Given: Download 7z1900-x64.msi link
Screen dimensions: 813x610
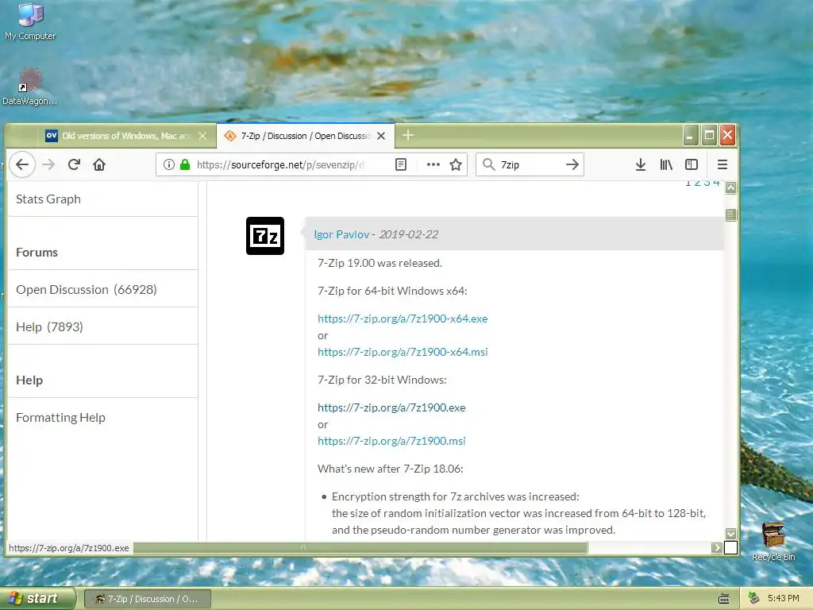Looking at the screenshot, I should [x=403, y=352].
